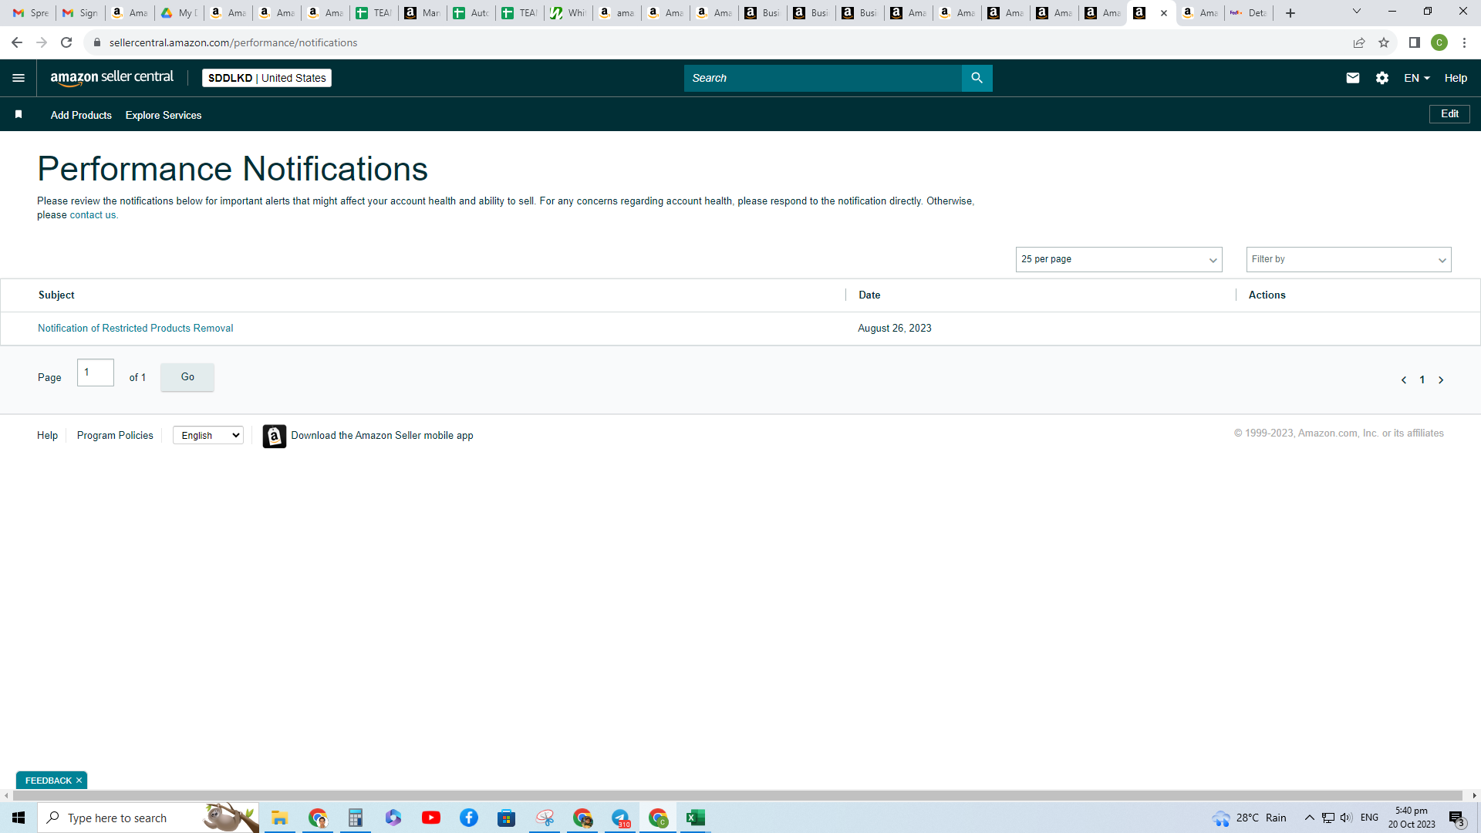
Task: Go to the next page arrow
Action: tap(1440, 380)
